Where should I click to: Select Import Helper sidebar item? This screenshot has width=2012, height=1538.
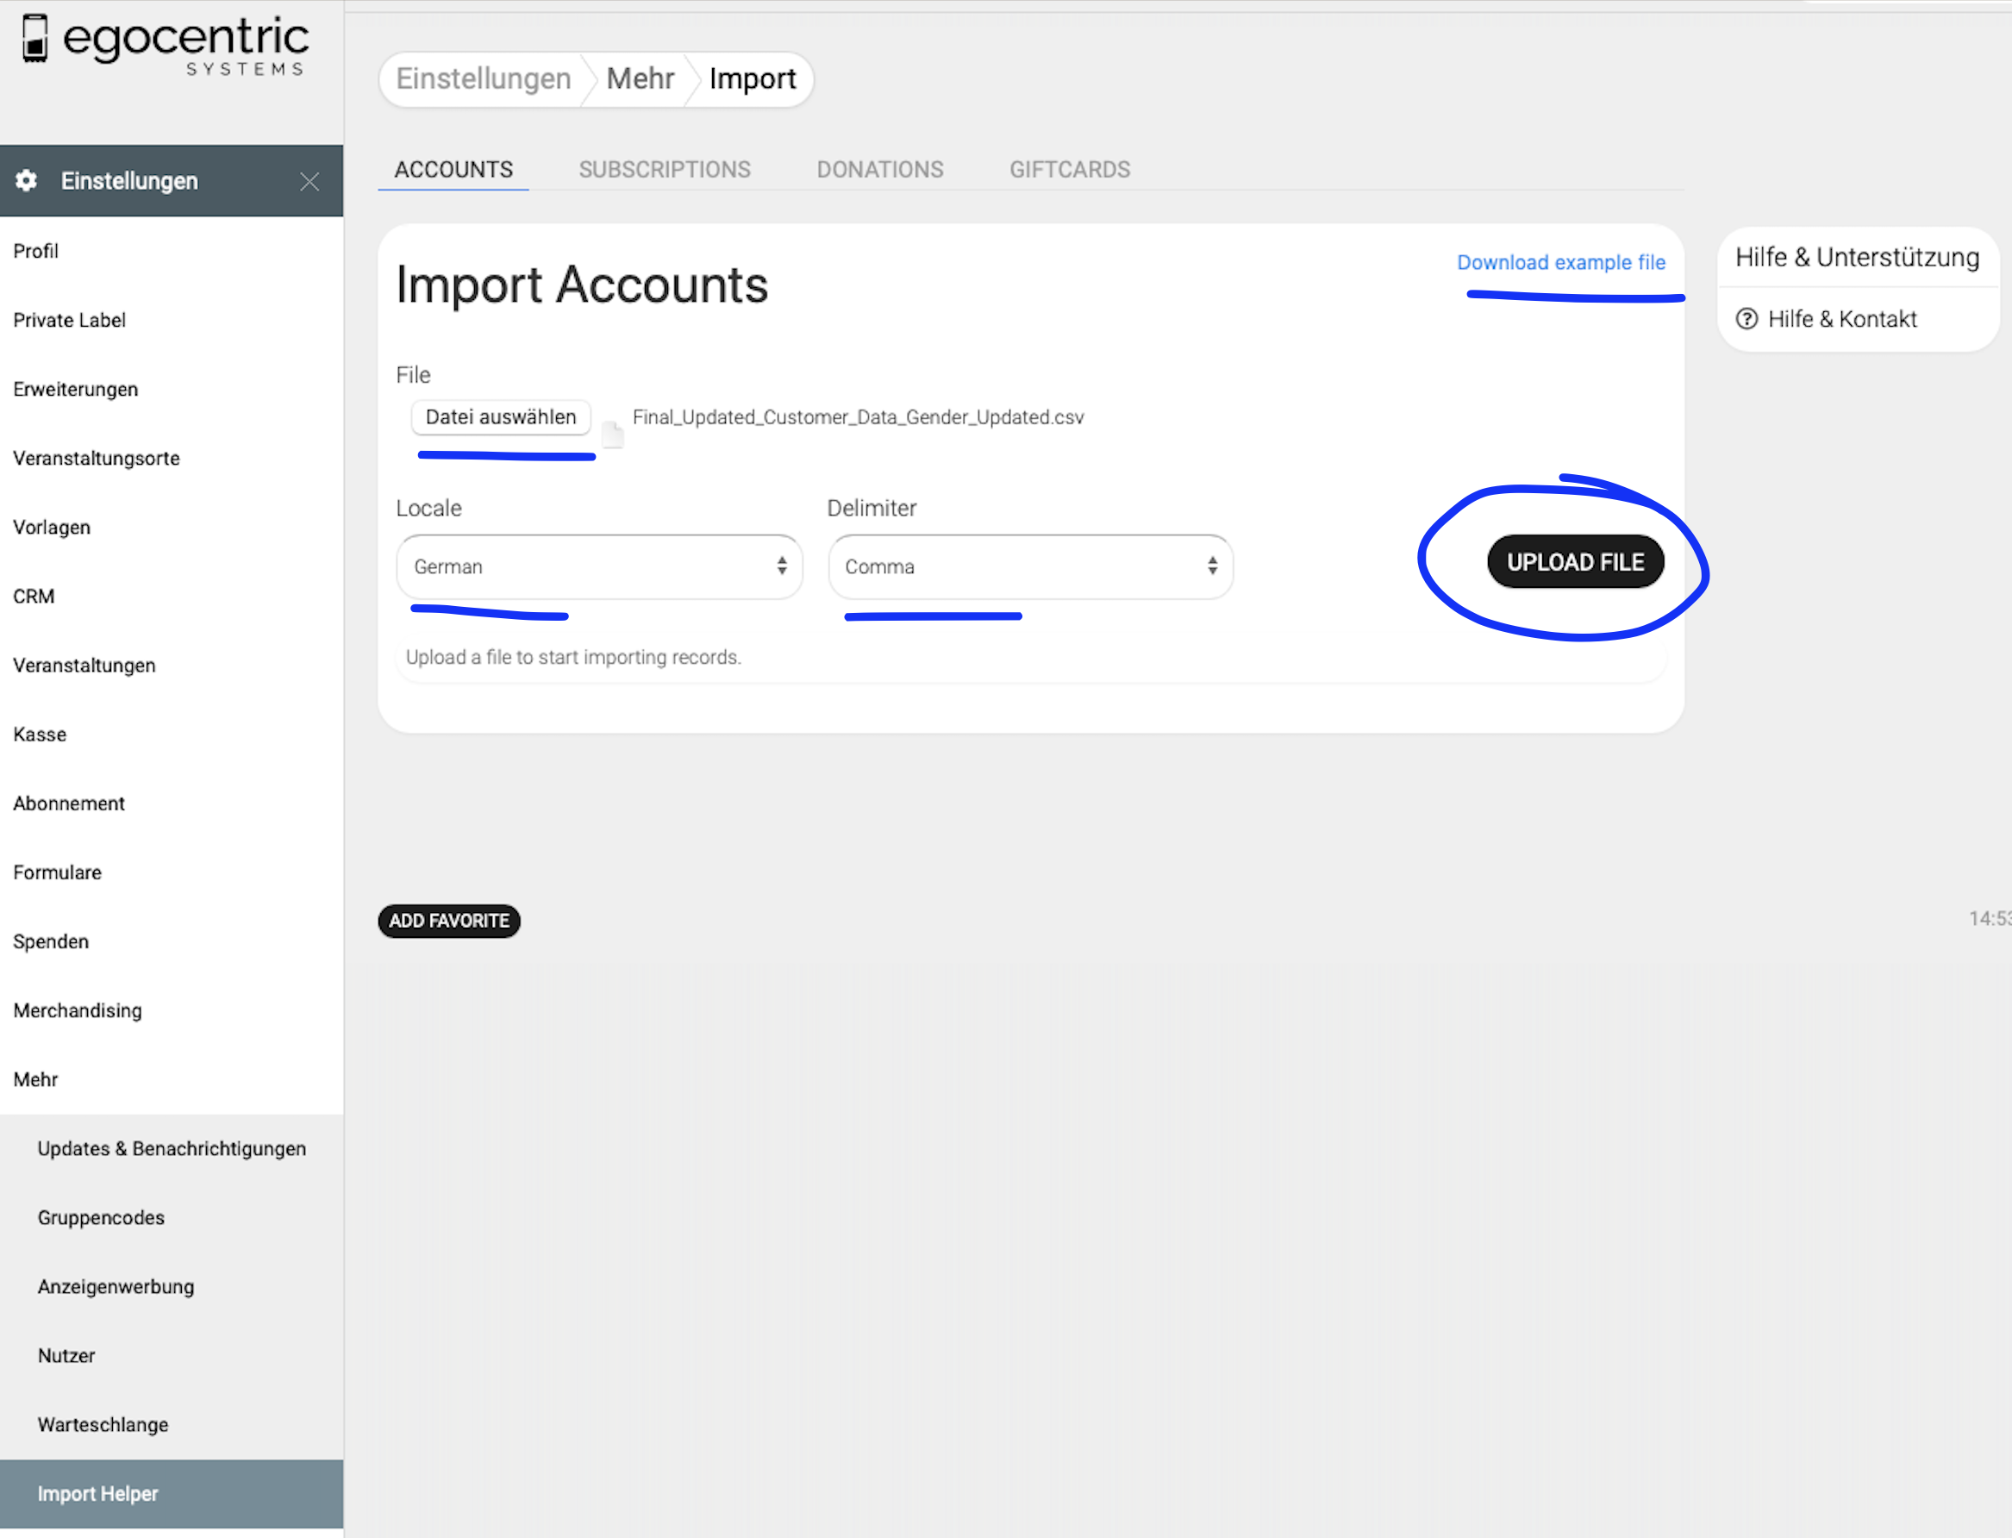point(98,1493)
